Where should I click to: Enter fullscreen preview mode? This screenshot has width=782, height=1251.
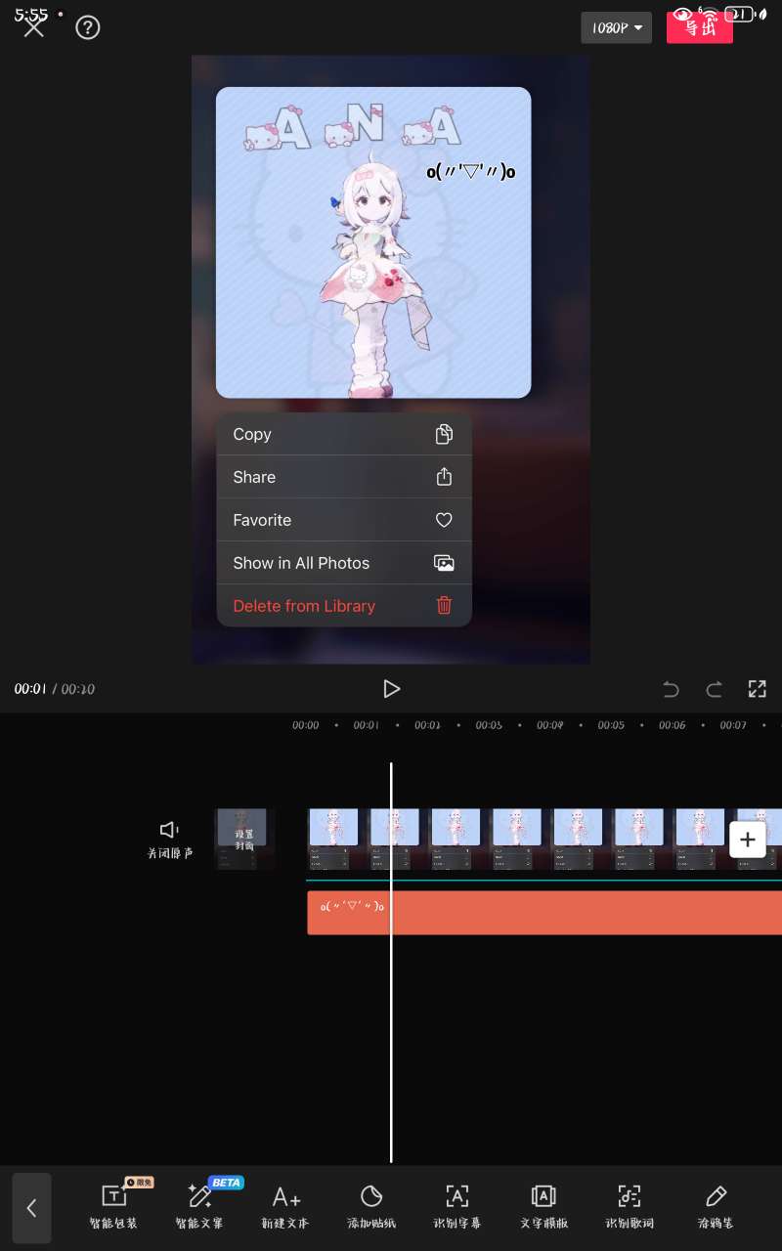coord(757,689)
